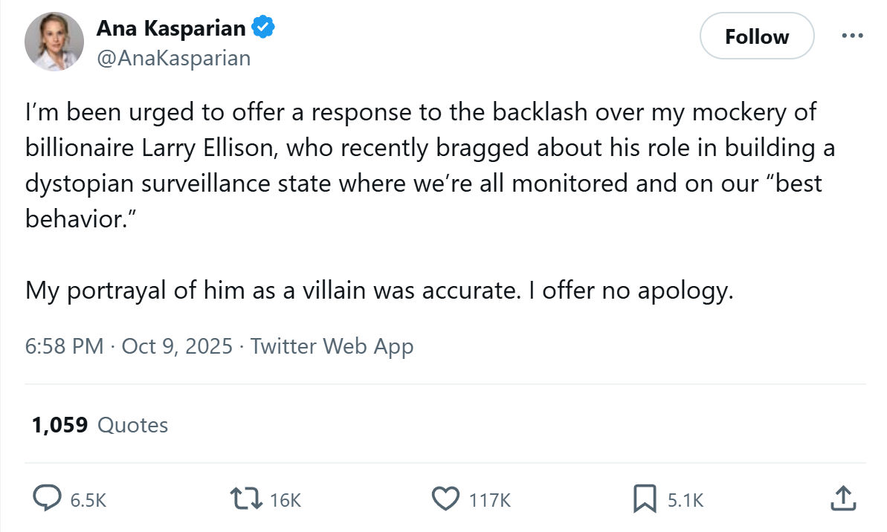Open the share upload icon
Viewport: 887px width, 532px height.
pos(843,498)
